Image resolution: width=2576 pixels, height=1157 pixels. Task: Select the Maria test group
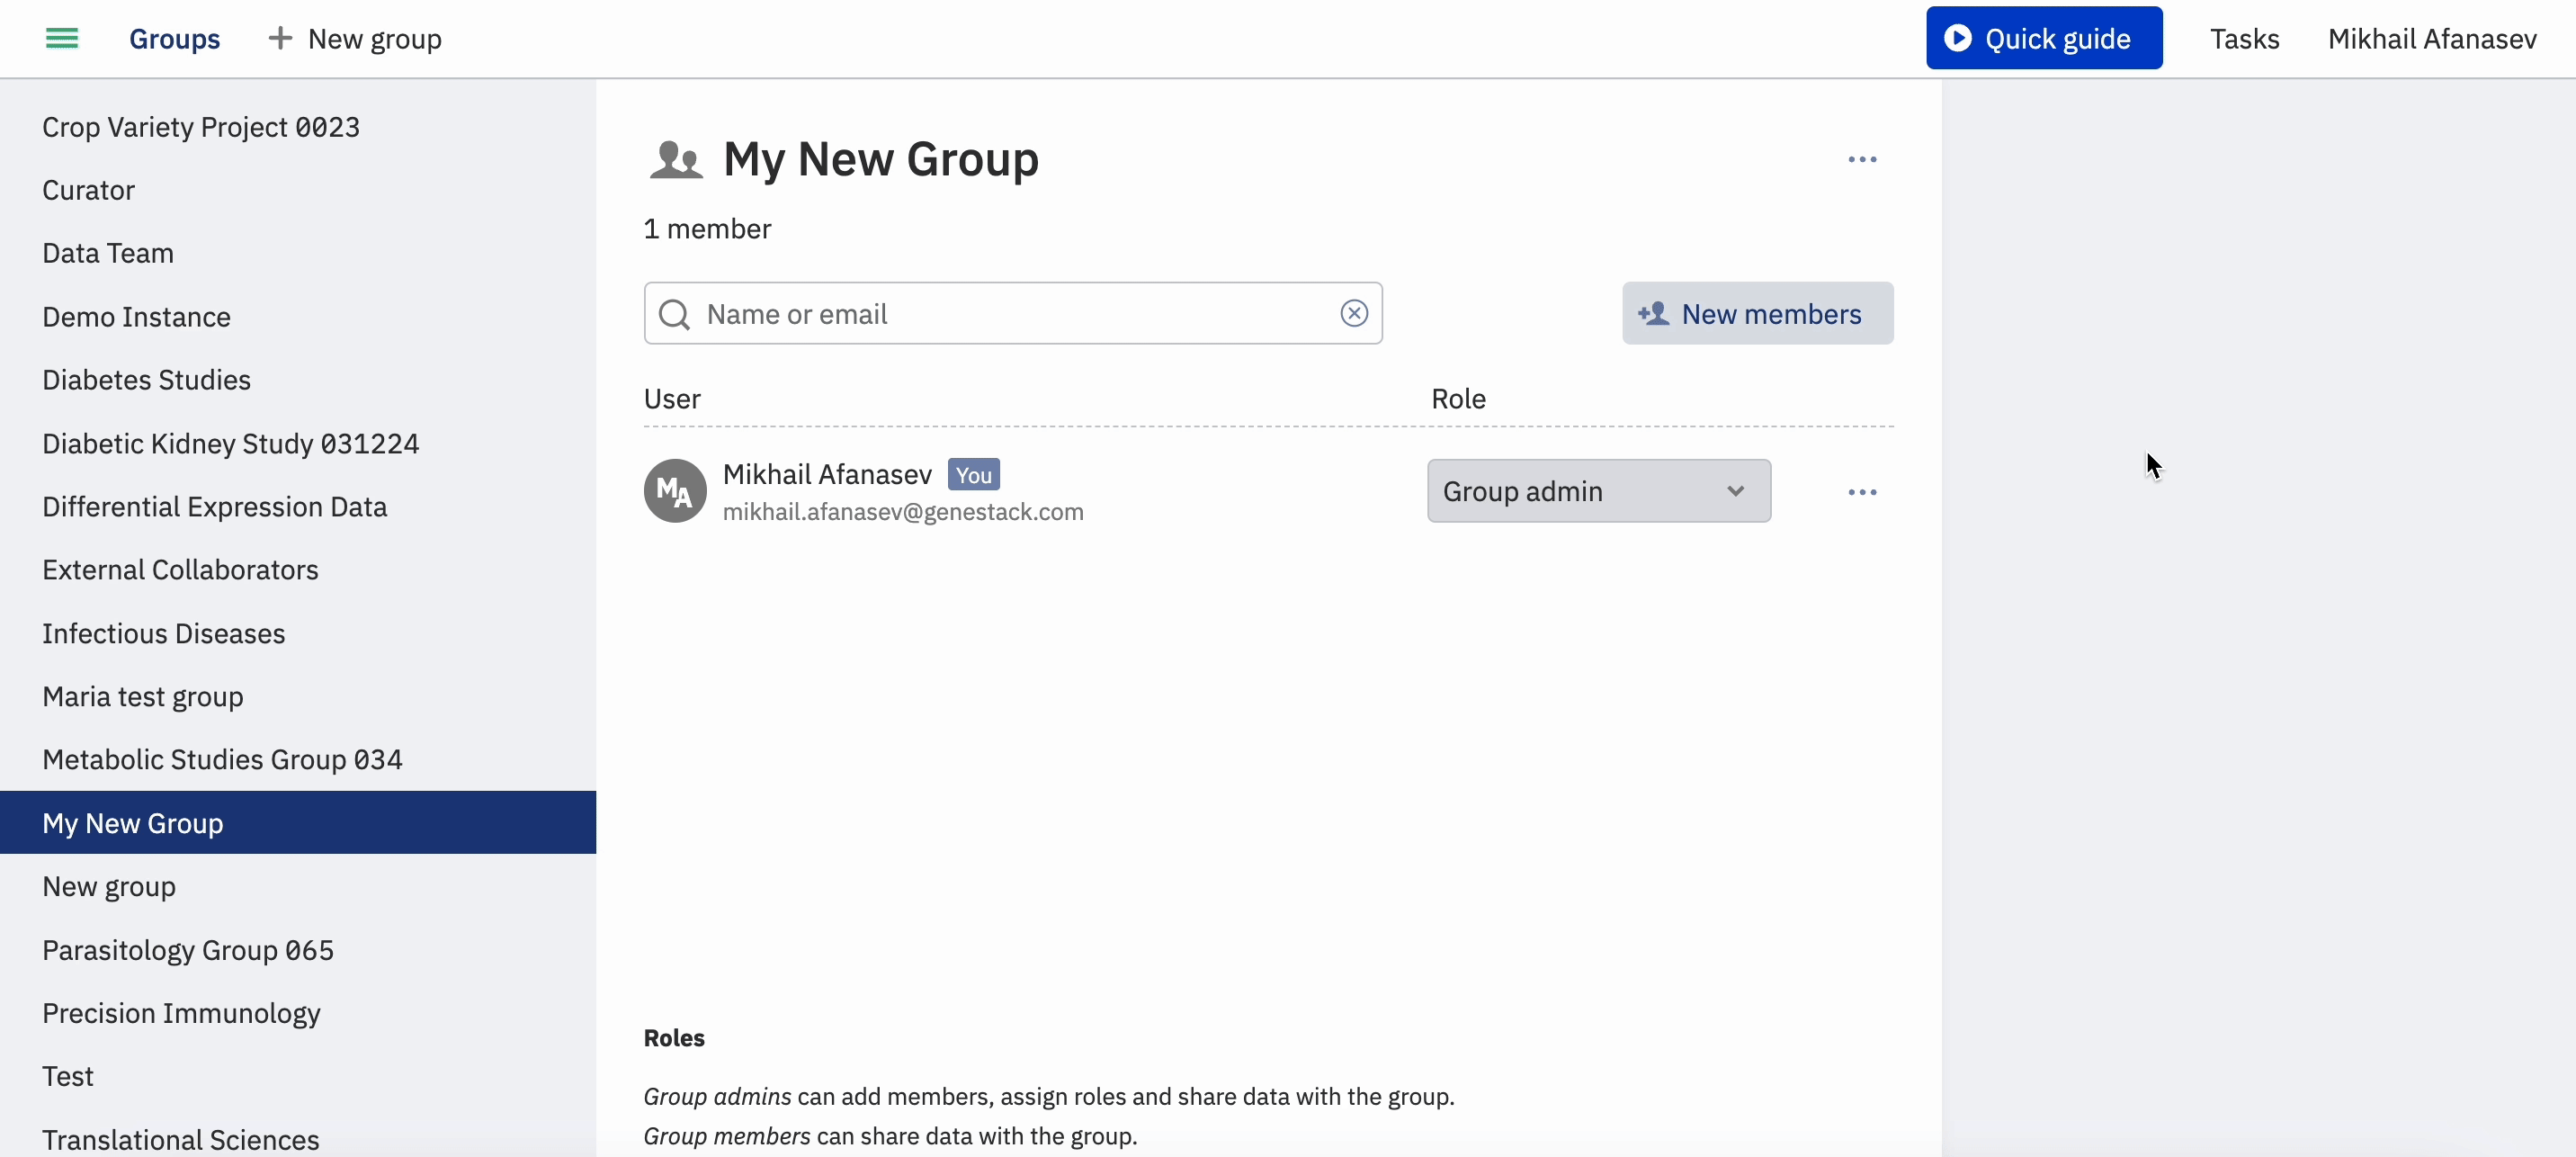[298, 697]
